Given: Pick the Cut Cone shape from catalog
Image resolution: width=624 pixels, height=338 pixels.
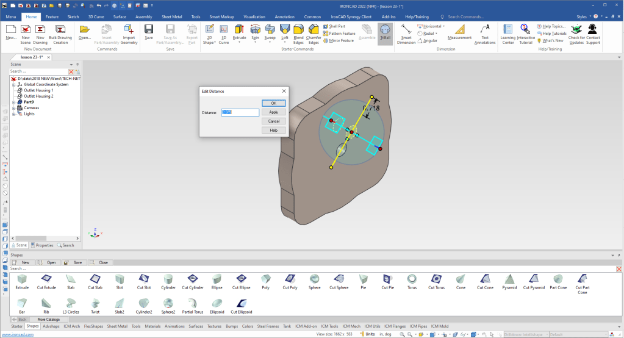Looking at the screenshot, I should [x=485, y=281].
